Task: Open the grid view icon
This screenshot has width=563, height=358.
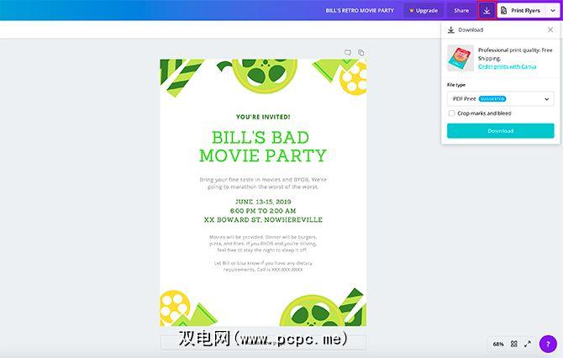Action: pyautogui.click(x=513, y=344)
